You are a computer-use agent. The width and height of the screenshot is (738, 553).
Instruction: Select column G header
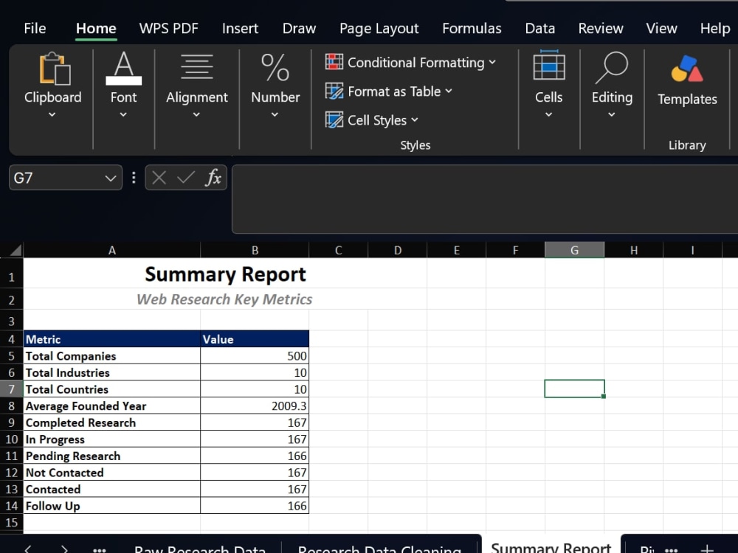(x=574, y=250)
